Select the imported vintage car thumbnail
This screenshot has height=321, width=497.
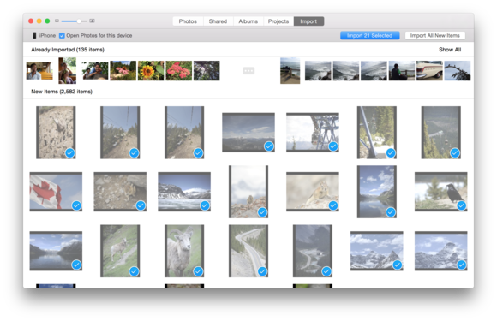click(429, 70)
